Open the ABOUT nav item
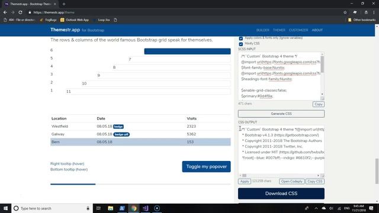Screen dimensions: 379x213 click(x=317, y=30)
